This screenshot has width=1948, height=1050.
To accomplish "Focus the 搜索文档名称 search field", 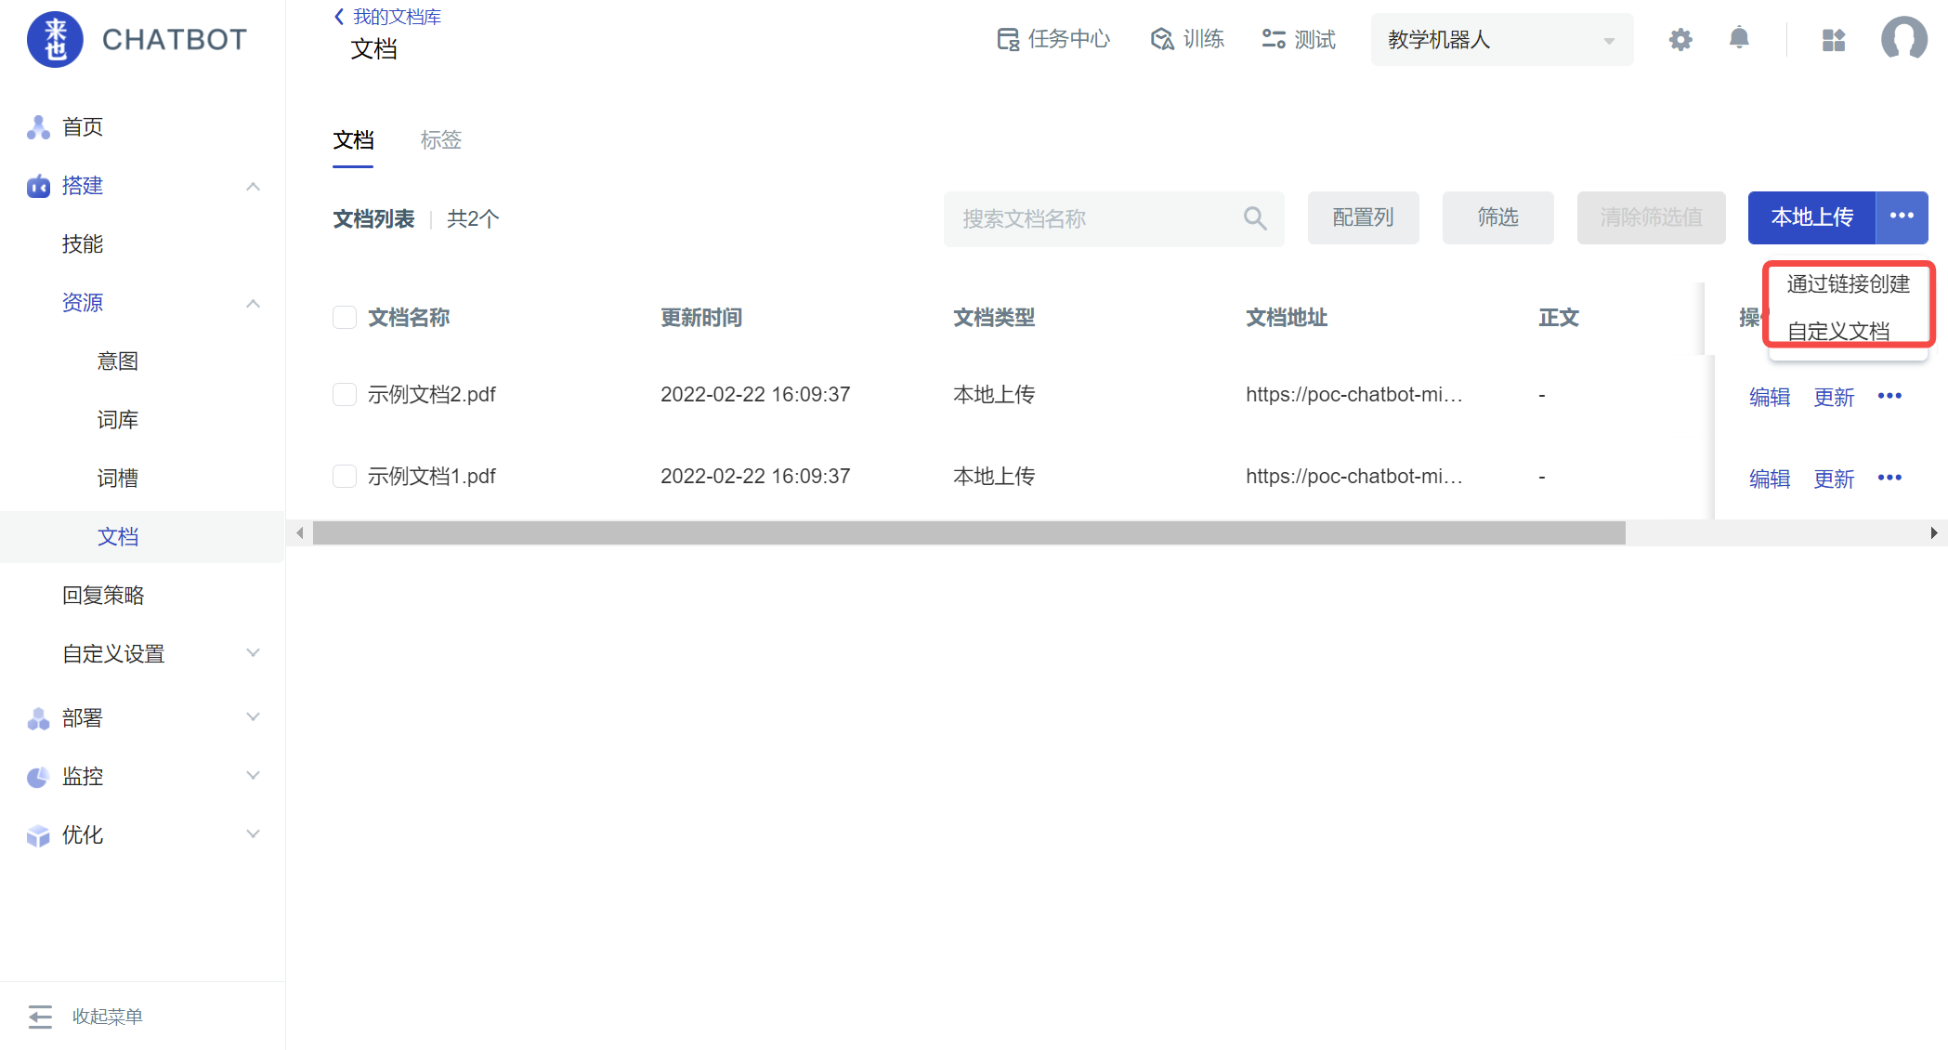I will tap(1114, 218).
